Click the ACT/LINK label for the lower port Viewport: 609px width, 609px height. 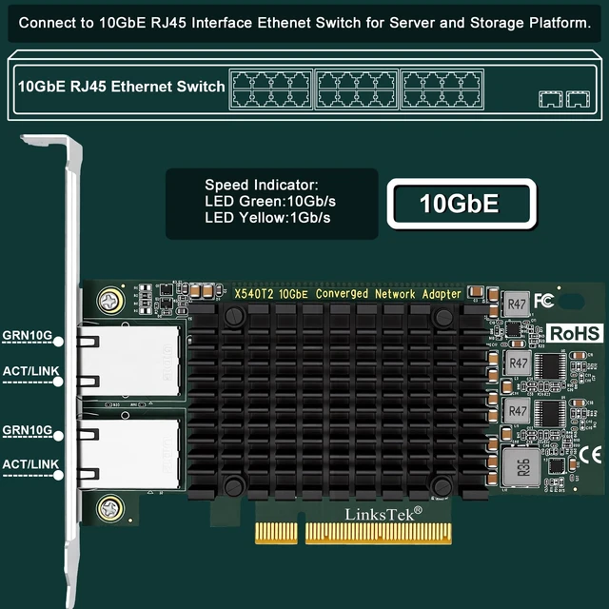(30, 464)
